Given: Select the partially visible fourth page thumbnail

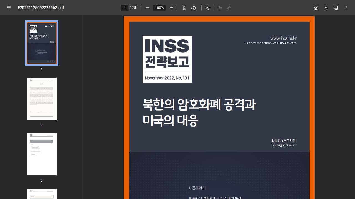Looking at the screenshot, I should (42, 194).
